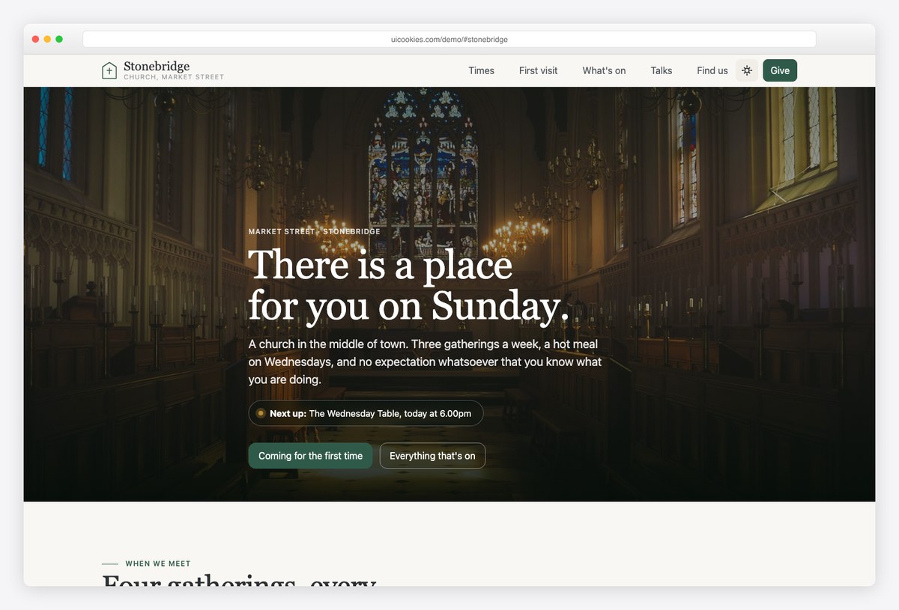Click the yellow minimize window button
Screen dimensions: 899x610
pyautogui.click(x=47, y=39)
